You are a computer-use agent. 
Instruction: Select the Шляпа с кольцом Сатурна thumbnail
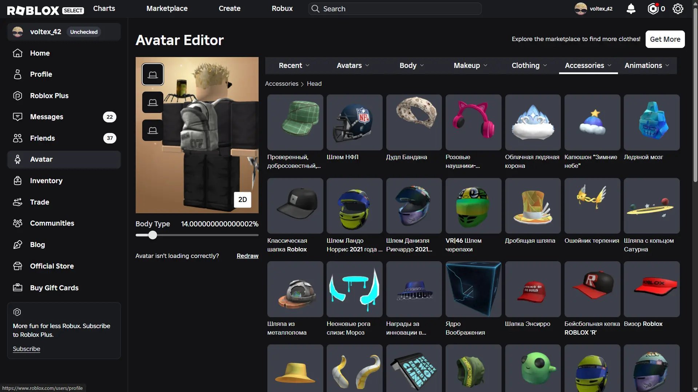click(651, 206)
